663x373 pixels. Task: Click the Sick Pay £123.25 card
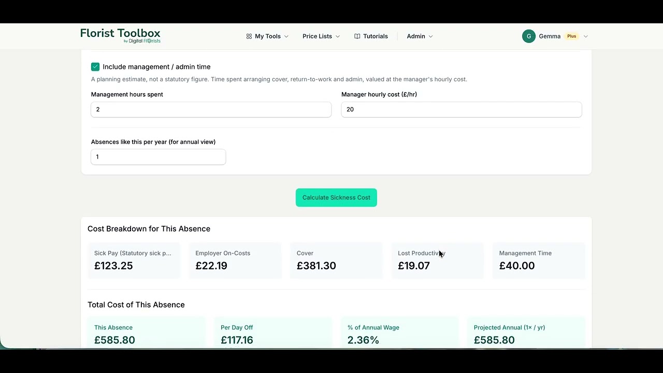134,261
